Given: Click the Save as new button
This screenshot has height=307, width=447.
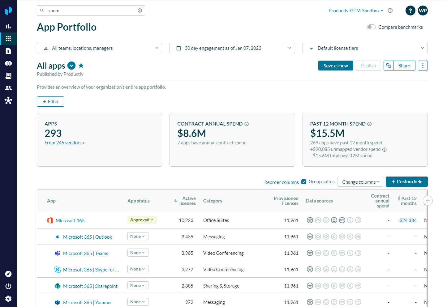Looking at the screenshot, I should pos(336,66).
